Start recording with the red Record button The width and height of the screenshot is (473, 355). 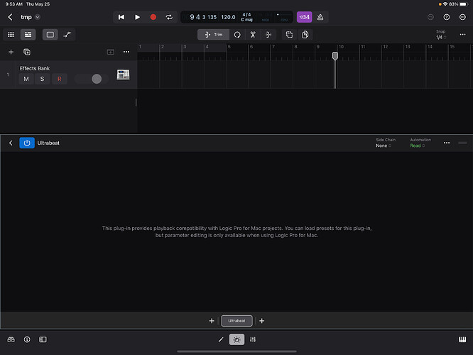(153, 17)
